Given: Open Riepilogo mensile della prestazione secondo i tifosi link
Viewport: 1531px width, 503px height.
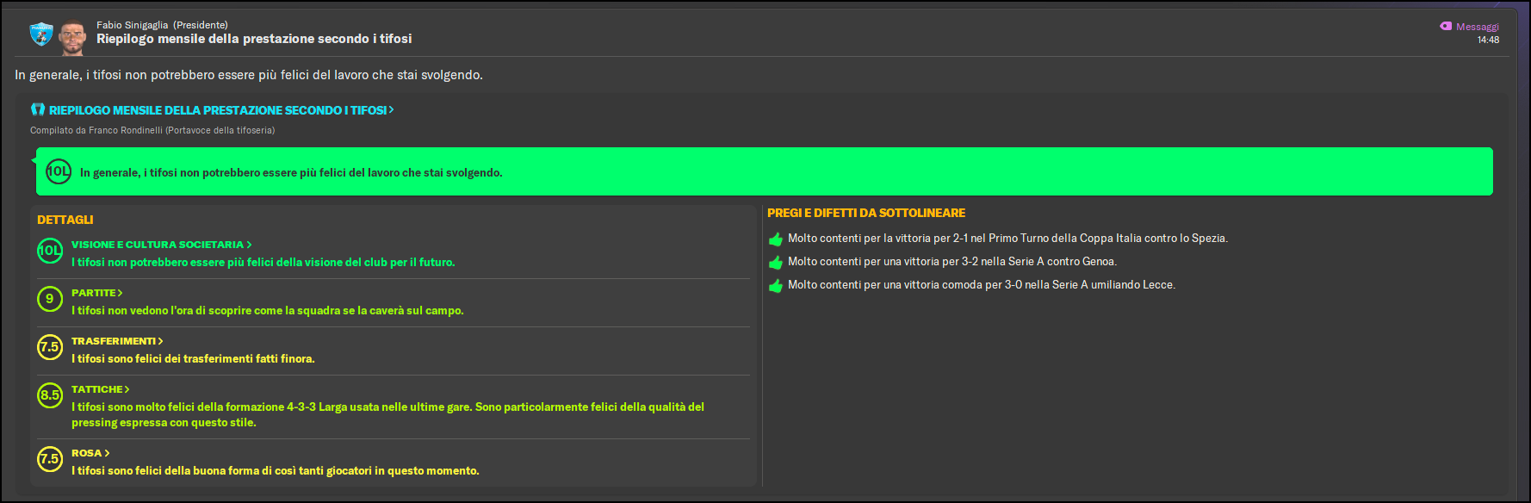Looking at the screenshot, I should click(x=217, y=110).
